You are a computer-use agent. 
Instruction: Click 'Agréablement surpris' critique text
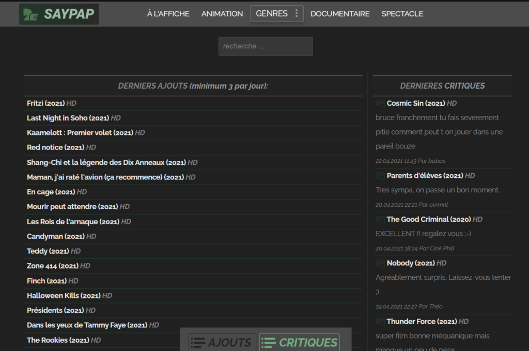pyautogui.click(x=443, y=285)
